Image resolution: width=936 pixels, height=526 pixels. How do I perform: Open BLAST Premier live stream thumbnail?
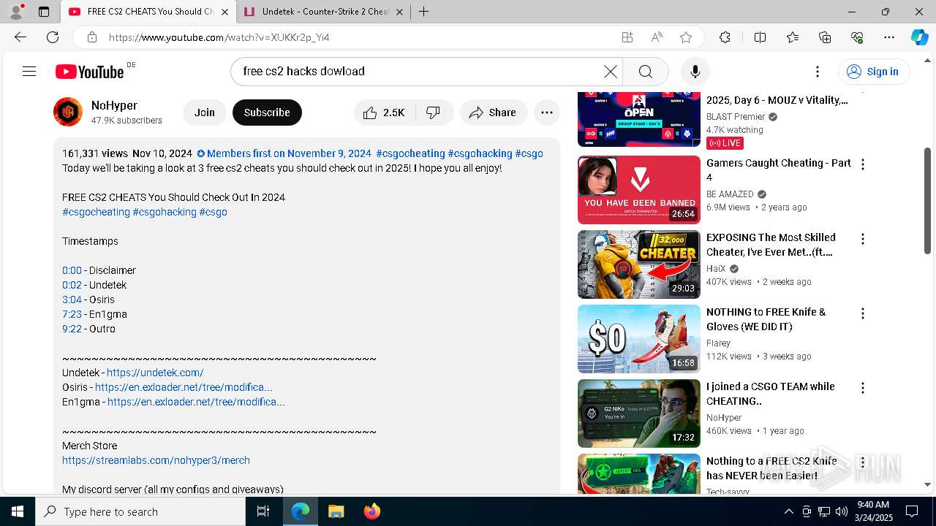pos(639,119)
